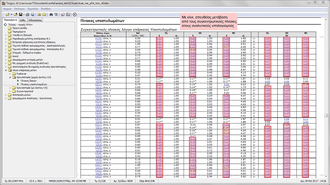
Task: Expand the Υπεύθυνη δήλωση tree node
Action: pyautogui.click(x=6, y=35)
